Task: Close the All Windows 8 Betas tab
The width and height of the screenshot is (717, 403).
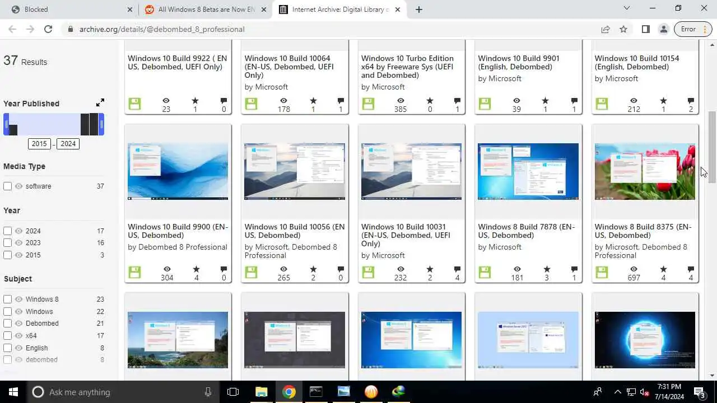Action: (x=264, y=10)
